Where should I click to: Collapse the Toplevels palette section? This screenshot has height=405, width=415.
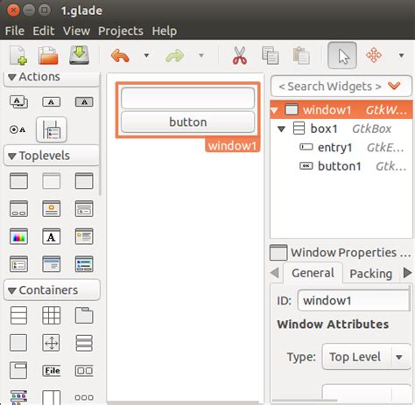point(12,156)
